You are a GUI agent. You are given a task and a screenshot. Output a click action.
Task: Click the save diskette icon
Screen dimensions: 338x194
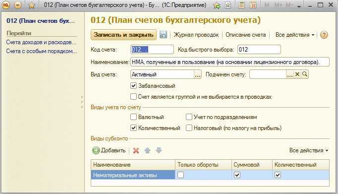click(163, 35)
